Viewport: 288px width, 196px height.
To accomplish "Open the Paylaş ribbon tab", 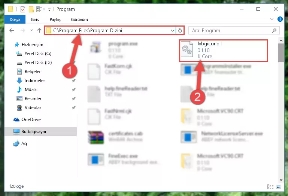I will (x=55, y=19).
